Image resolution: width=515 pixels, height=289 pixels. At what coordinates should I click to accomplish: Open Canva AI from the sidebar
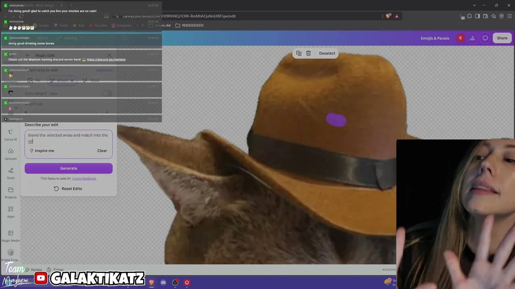[10, 135]
